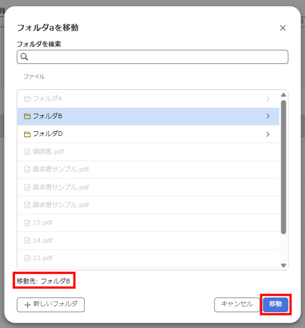Screen dimensions: 305x328
Task: Click the scrollbar down arrow
Action: tap(283, 265)
